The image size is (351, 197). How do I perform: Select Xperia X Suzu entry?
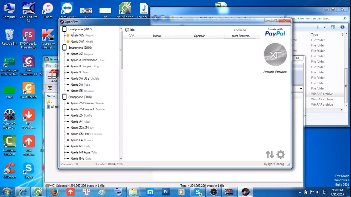pos(79,72)
